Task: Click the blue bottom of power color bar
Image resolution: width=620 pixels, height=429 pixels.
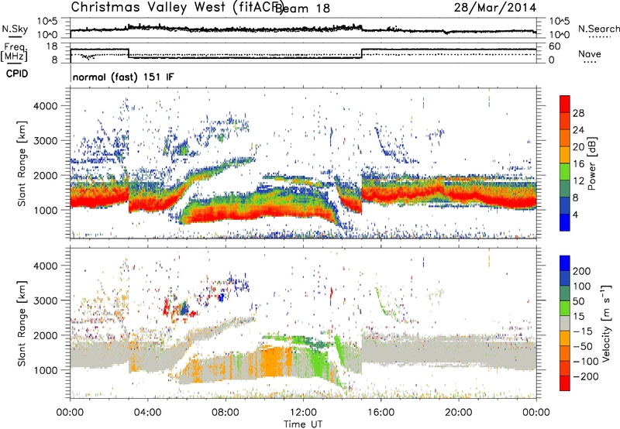Action: pos(565,222)
